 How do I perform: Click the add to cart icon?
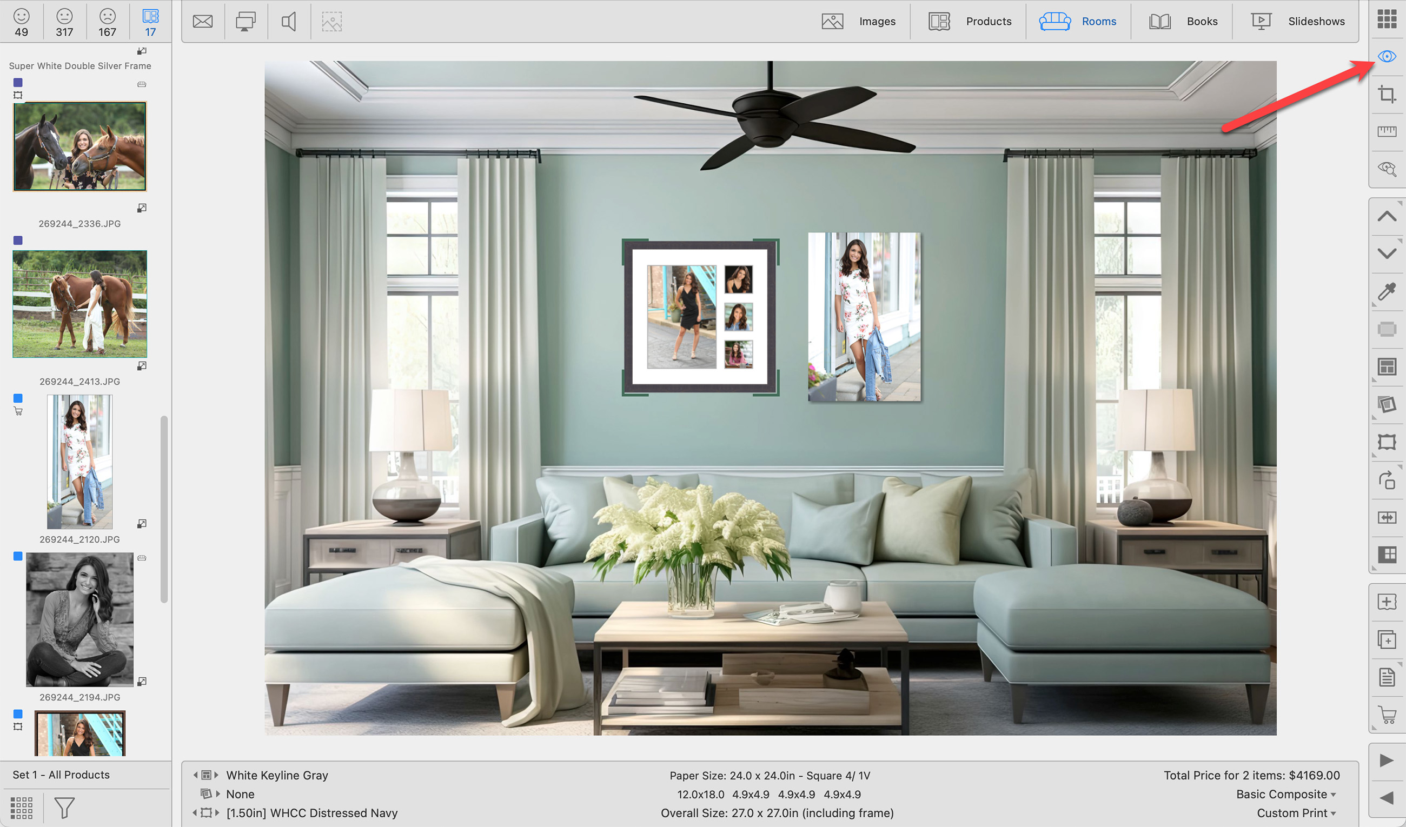click(1387, 715)
